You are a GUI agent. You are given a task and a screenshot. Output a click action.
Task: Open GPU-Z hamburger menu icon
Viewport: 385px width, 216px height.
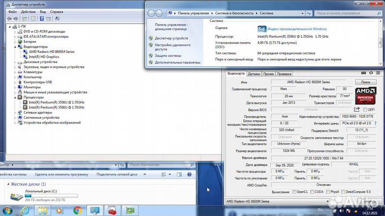pyautogui.click(x=378, y=73)
